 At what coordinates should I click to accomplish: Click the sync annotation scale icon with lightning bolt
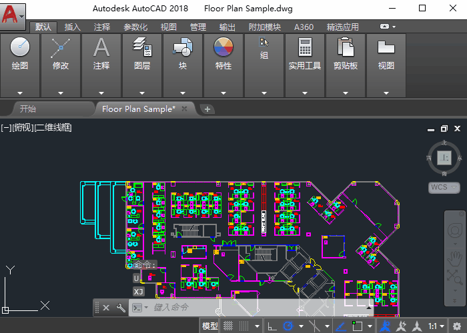(401, 326)
